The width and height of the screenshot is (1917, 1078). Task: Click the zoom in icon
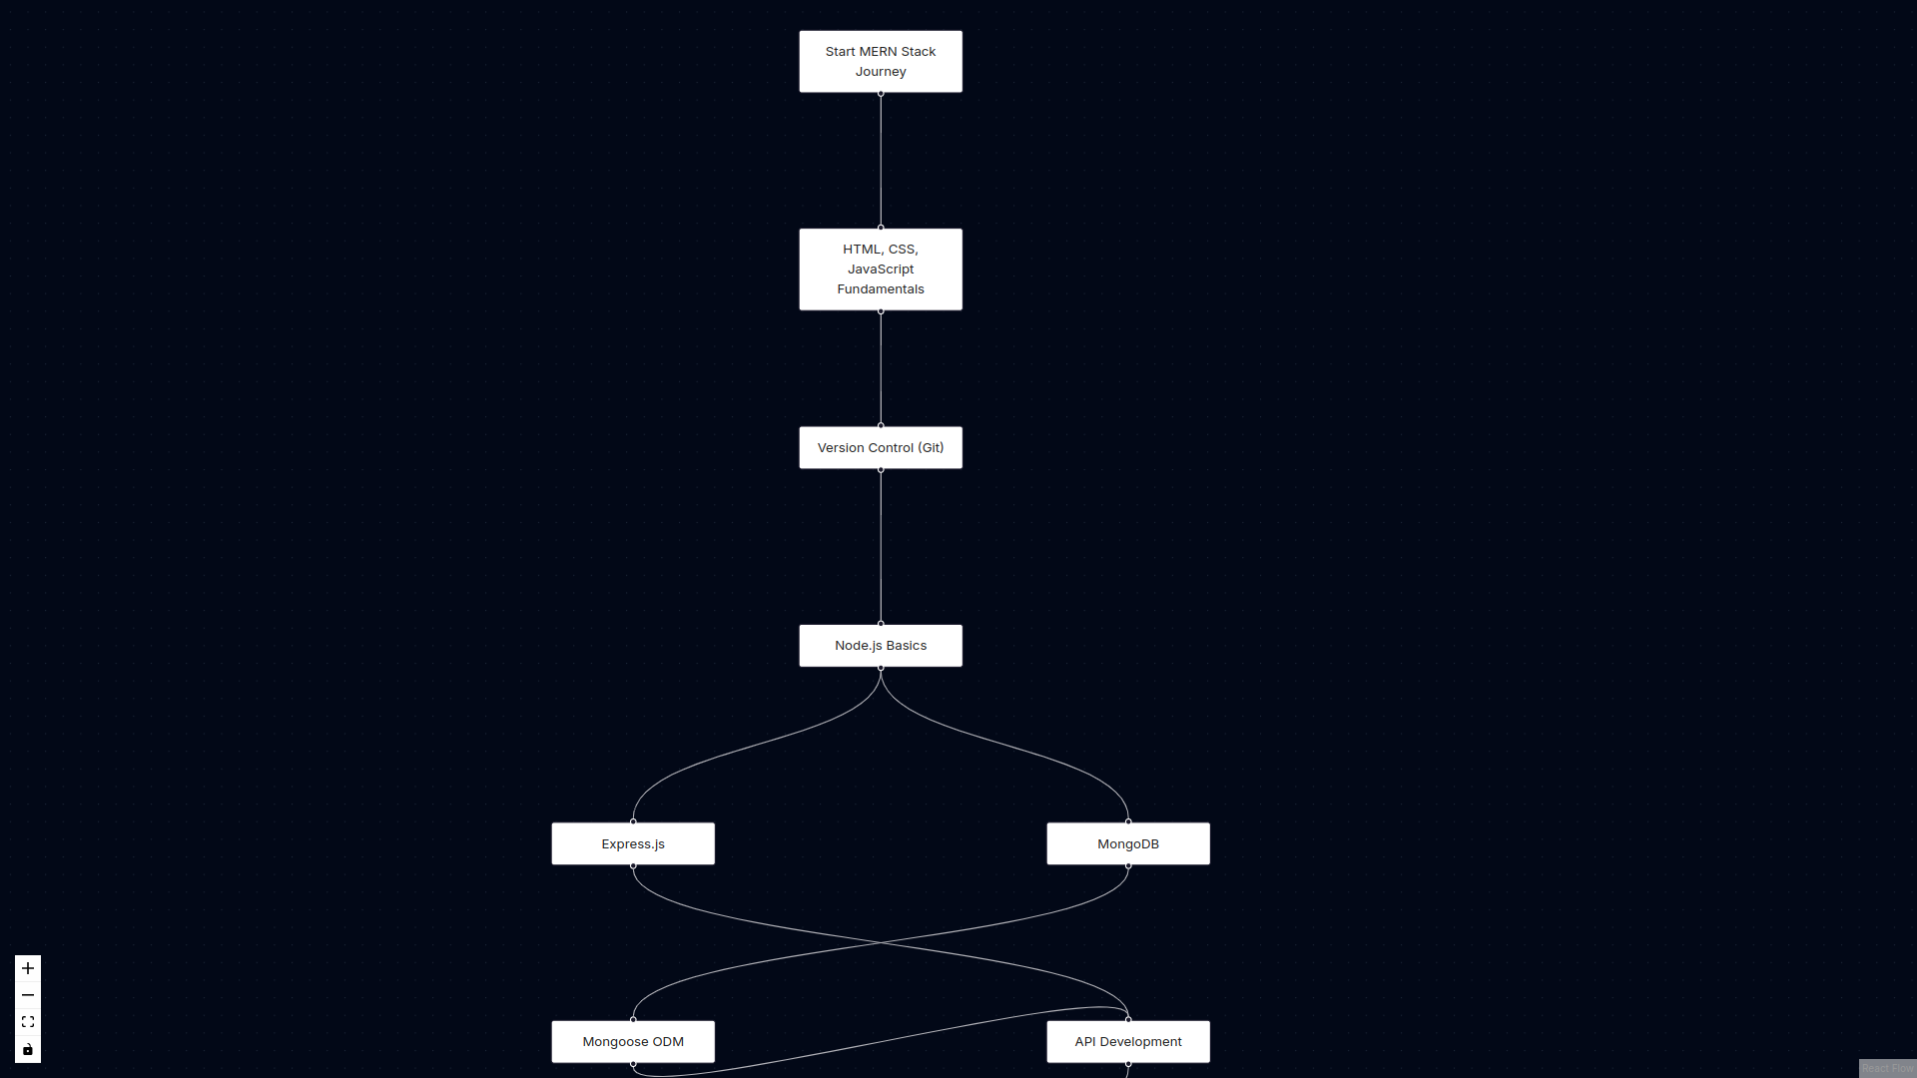26,967
